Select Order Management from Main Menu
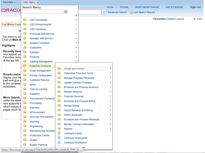The height and width of the screenshot is (153, 205). pyautogui.click(x=40, y=71)
